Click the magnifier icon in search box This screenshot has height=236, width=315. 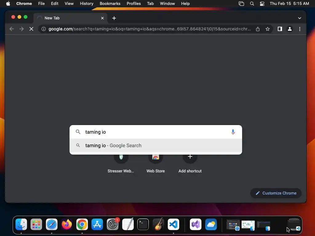coord(78,132)
